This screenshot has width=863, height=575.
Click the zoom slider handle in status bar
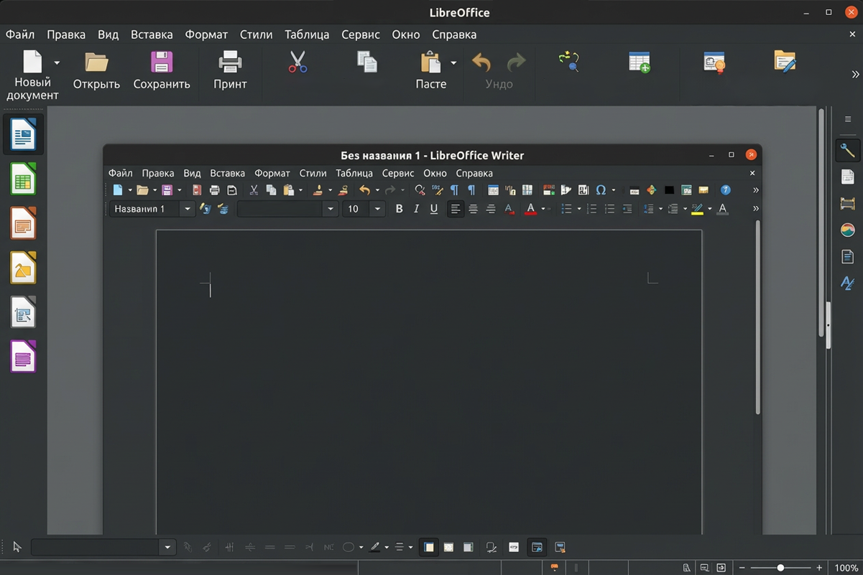coord(780,568)
